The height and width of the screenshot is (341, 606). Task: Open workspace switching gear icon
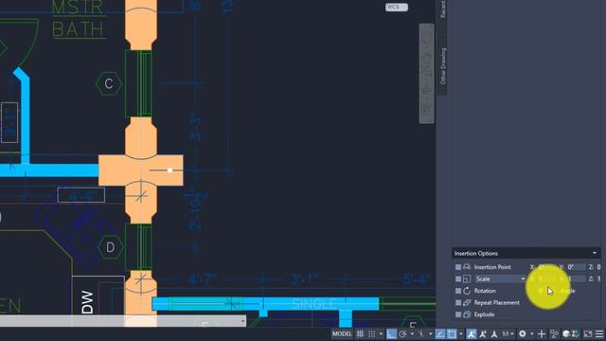(x=523, y=334)
